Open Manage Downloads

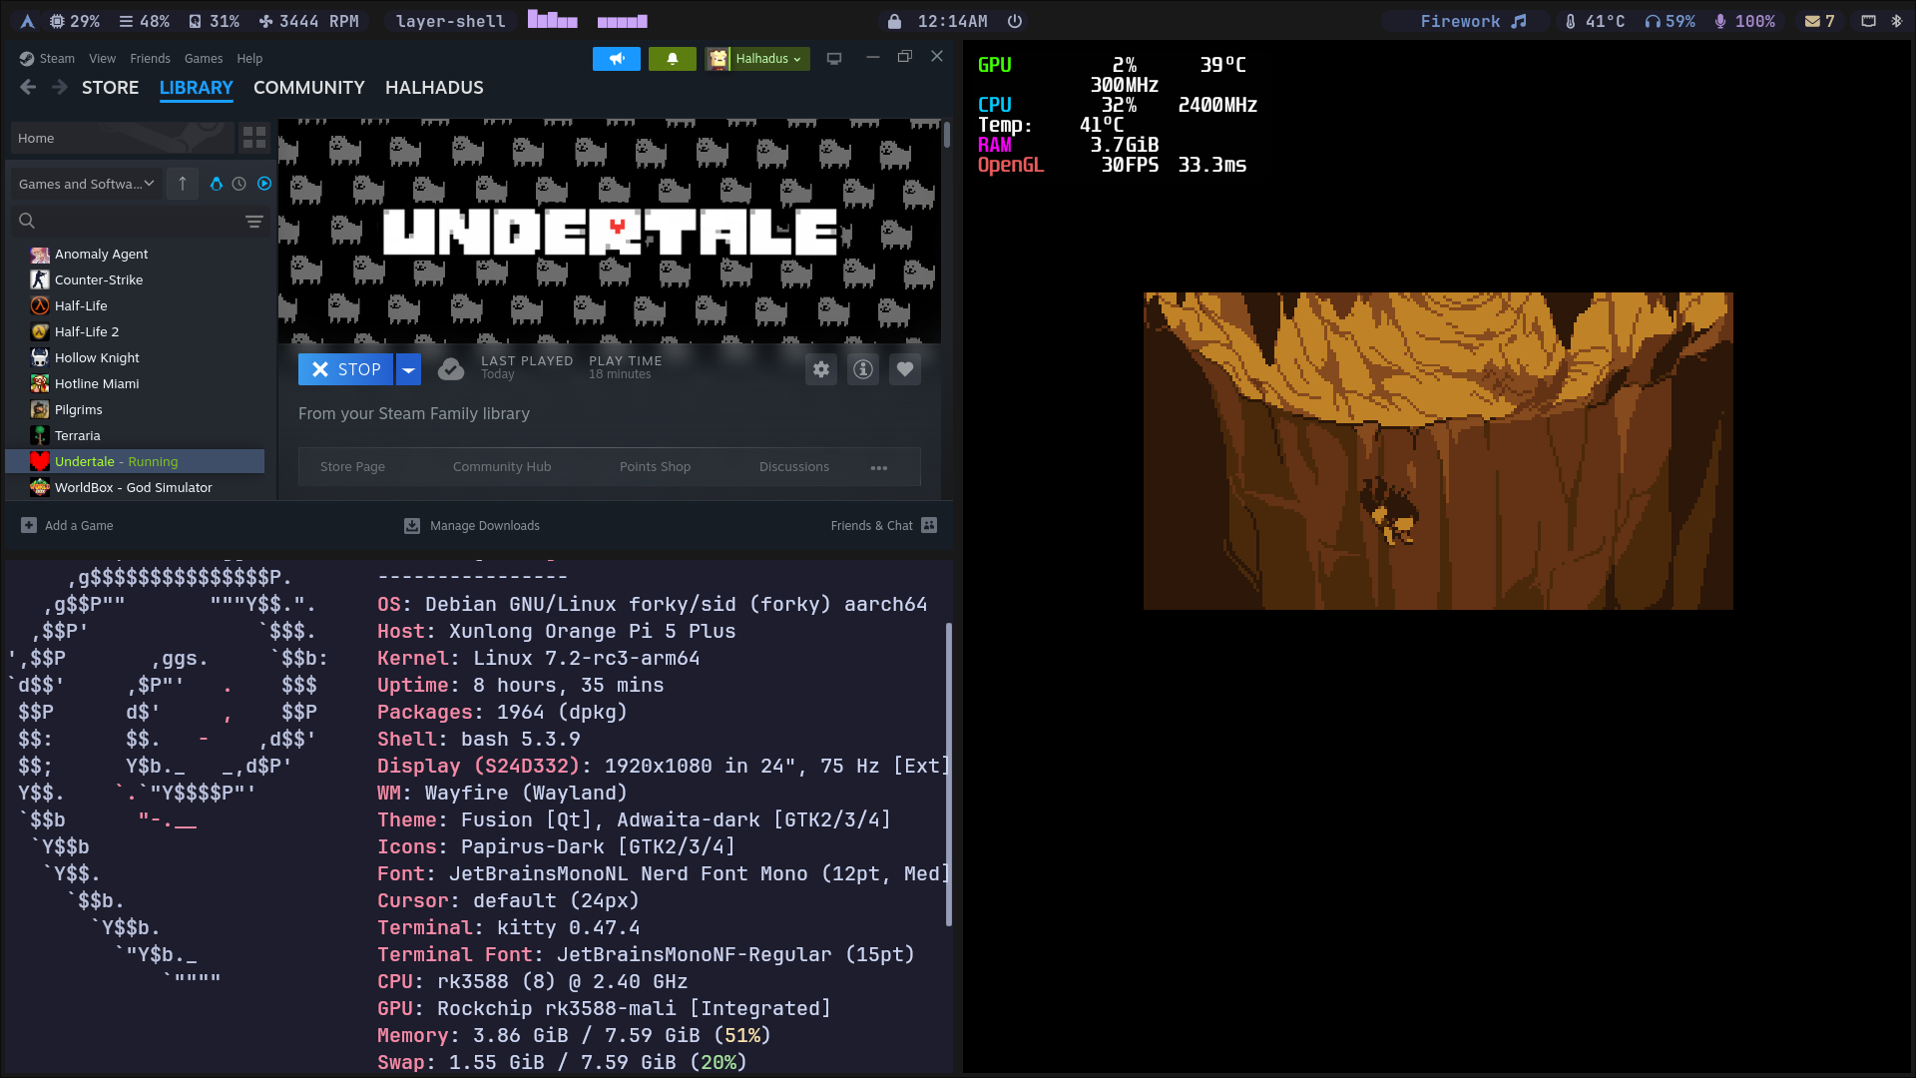pos(472,525)
